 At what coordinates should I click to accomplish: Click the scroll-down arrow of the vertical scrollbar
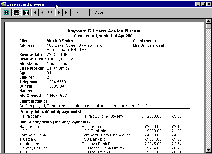point(208,150)
